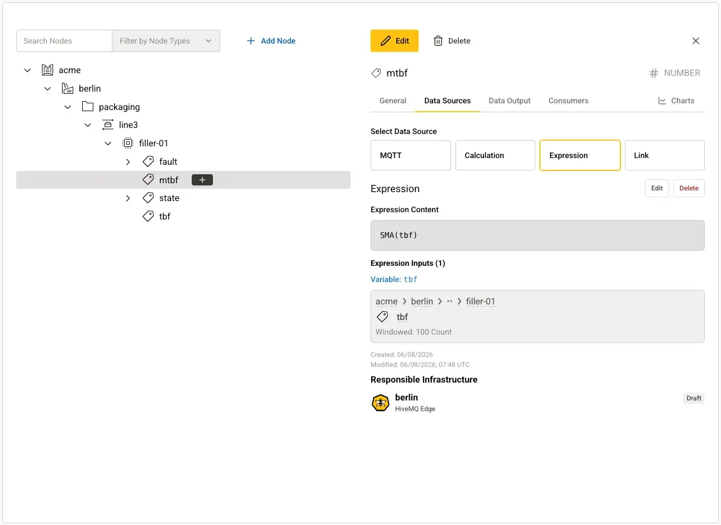Click the 'Expression Inputs (1)' heading
Screen dimensions: 721x525
click(x=408, y=263)
